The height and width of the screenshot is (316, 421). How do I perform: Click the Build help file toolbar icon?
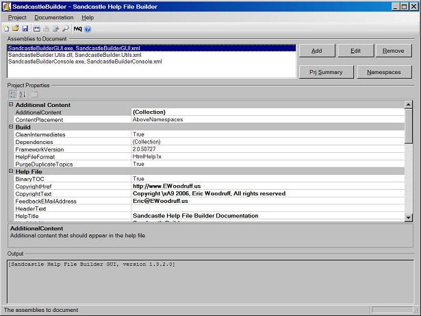tap(37, 29)
